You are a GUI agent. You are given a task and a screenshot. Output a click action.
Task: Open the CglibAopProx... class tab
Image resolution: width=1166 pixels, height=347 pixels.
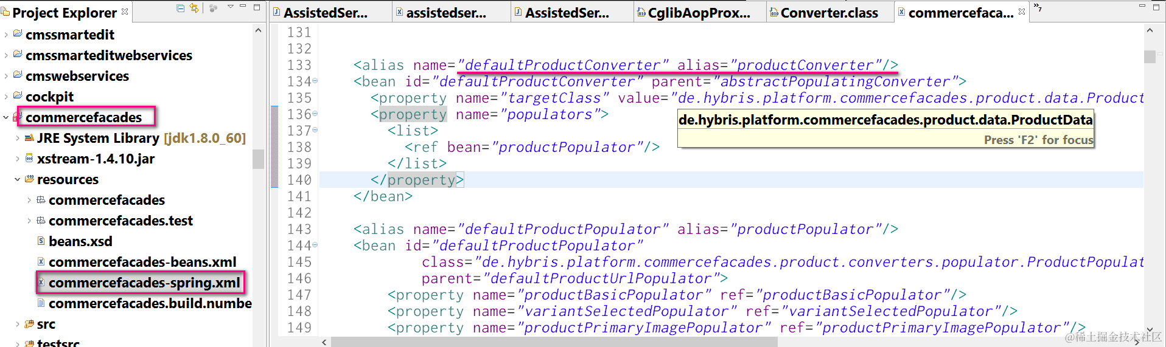pyautogui.click(x=699, y=13)
